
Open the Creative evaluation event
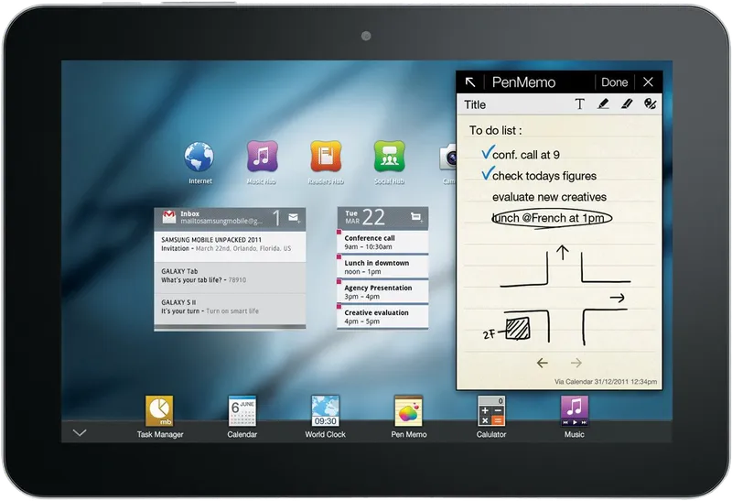tap(382, 316)
